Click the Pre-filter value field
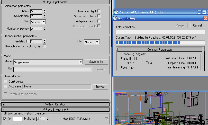The height and width of the screenshot is (125, 208). [36, 41]
